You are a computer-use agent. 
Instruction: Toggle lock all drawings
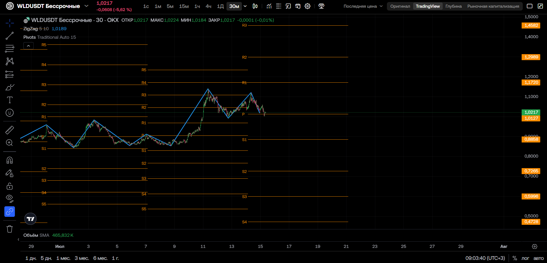(9, 186)
